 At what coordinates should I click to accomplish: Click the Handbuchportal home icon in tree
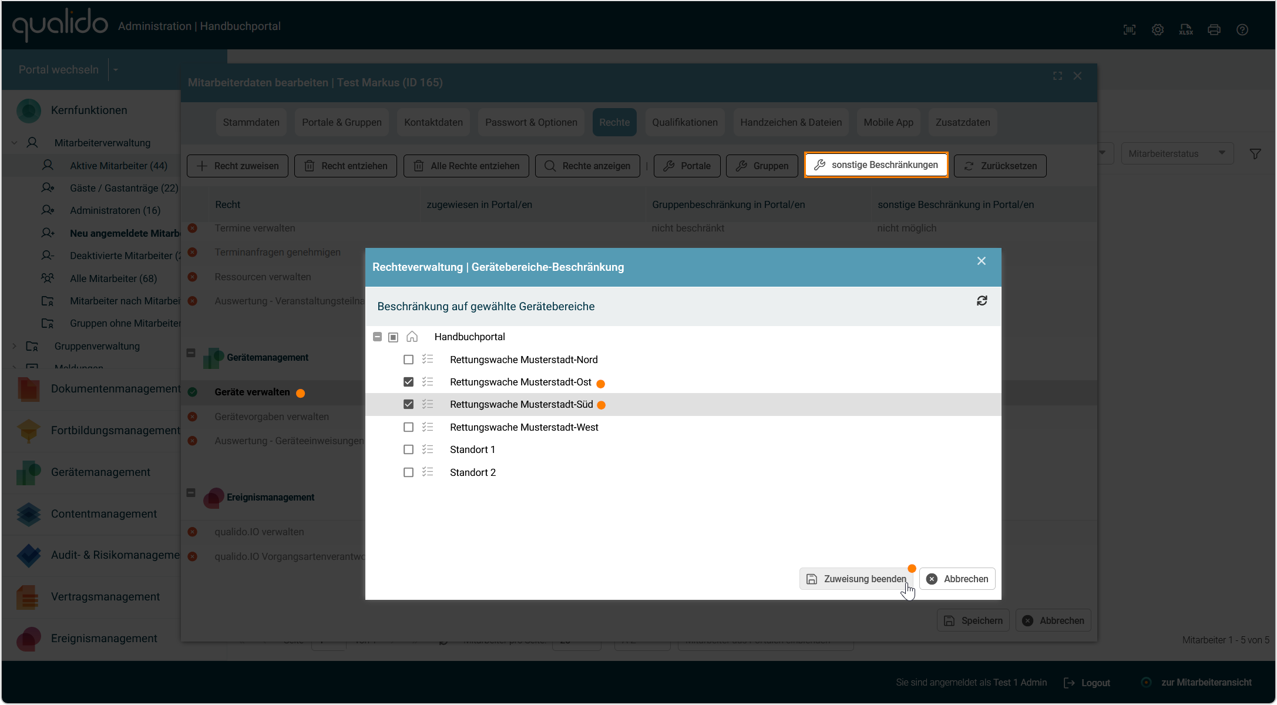[412, 337]
